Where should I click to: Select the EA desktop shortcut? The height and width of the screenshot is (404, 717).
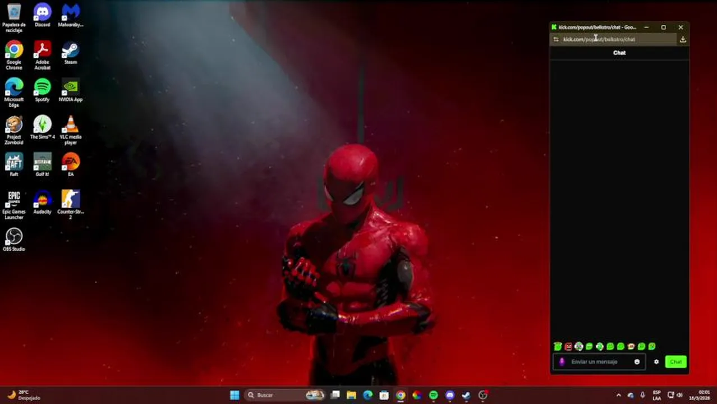[71, 164]
